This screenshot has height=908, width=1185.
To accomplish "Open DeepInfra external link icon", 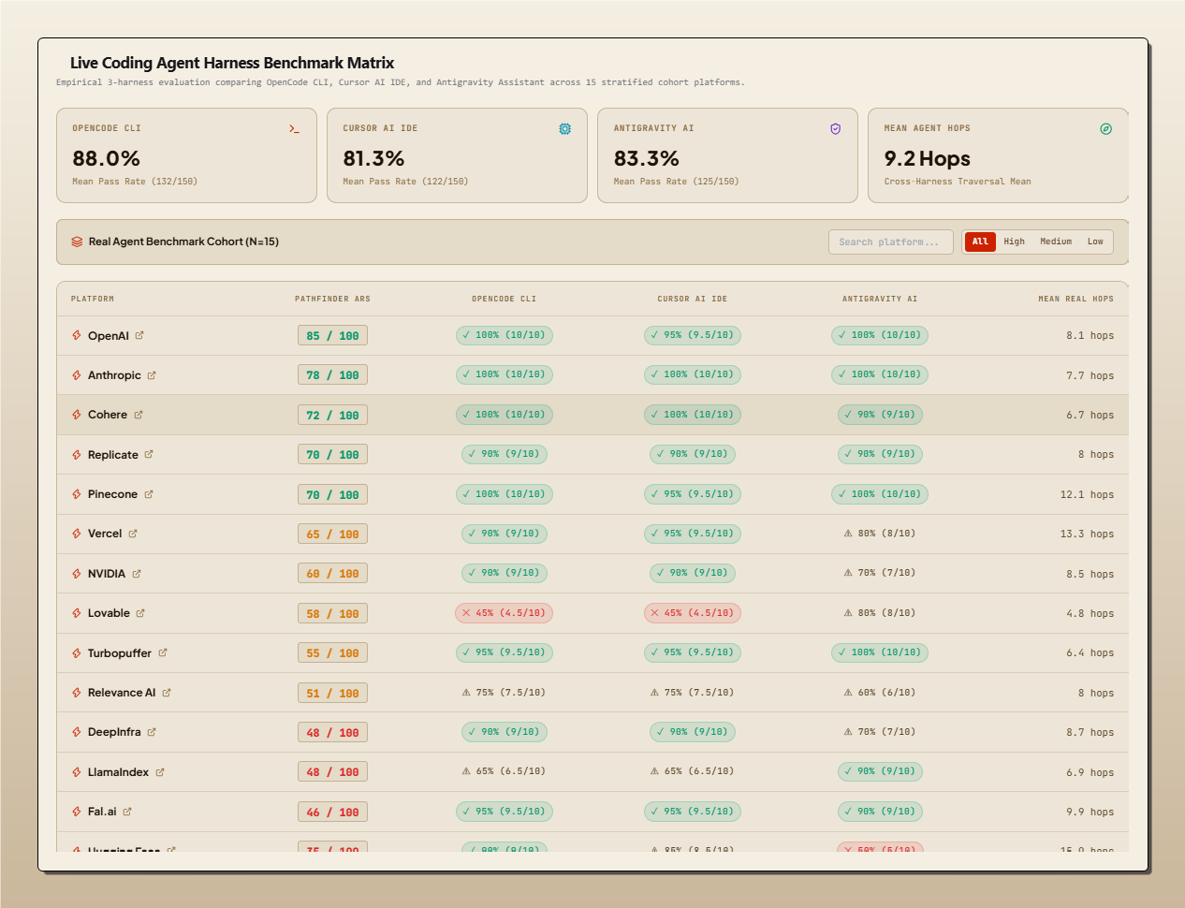I will click(152, 732).
